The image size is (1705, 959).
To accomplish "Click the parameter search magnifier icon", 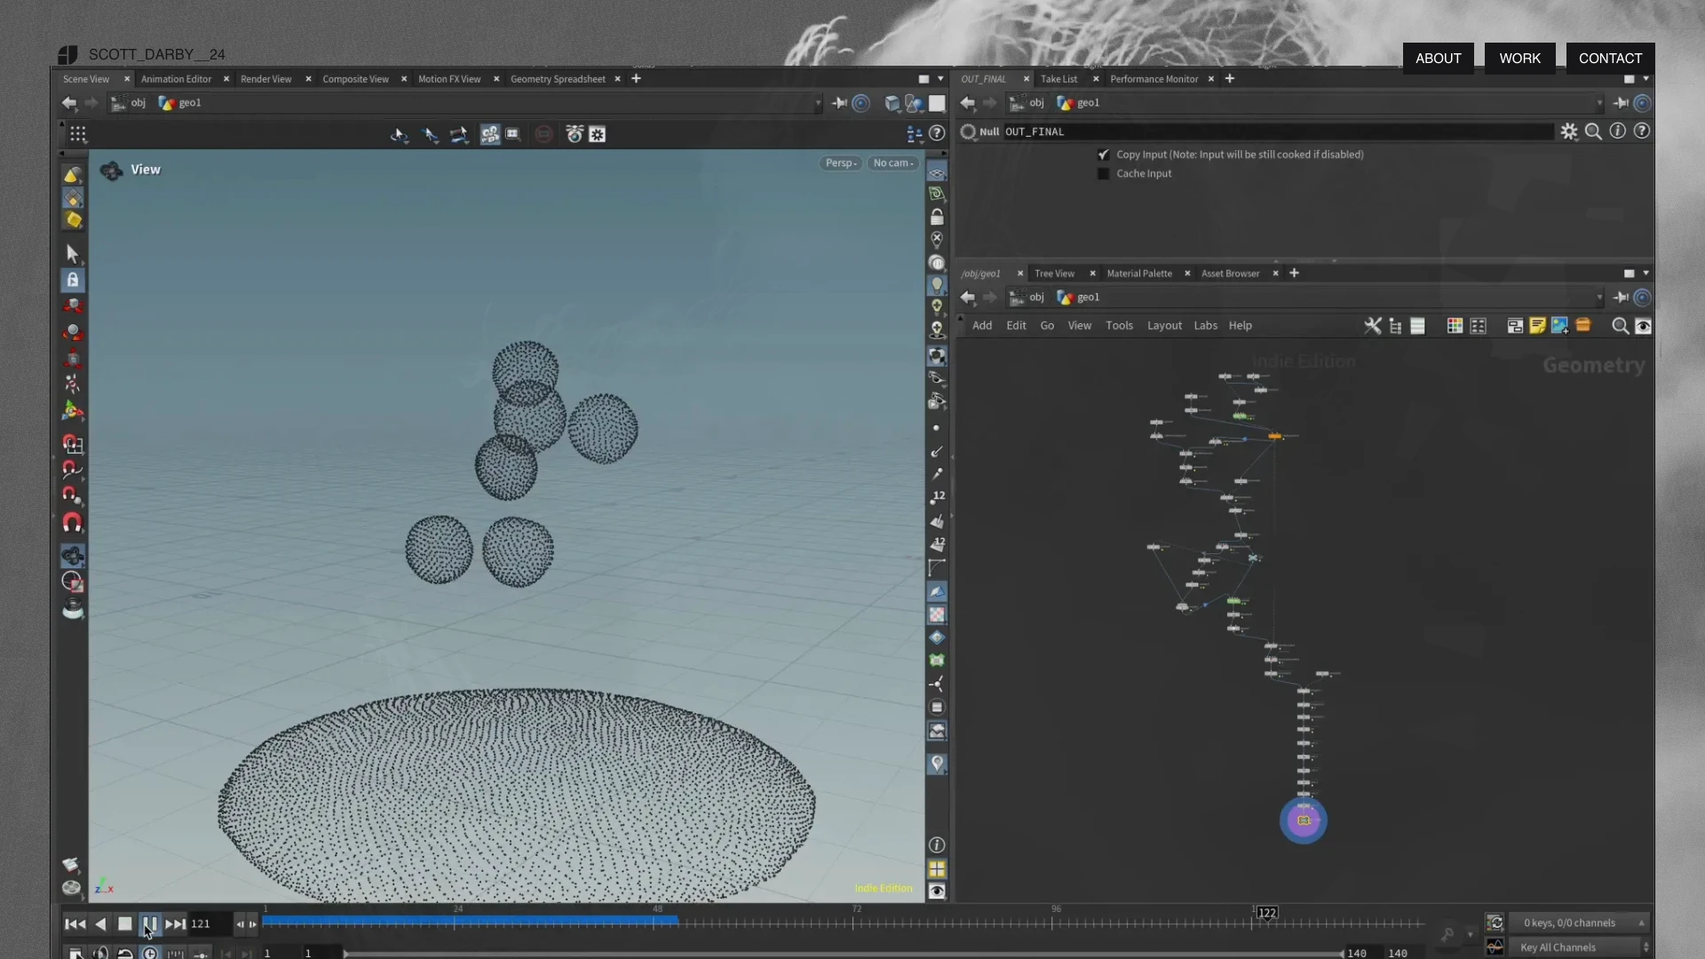I will (x=1593, y=131).
